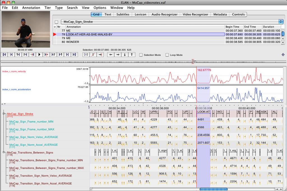Select the MoCap_Sign_Norm_Veloc_AVERAGE tier label
This screenshot has width=287, height=191.
(x=34, y=137)
